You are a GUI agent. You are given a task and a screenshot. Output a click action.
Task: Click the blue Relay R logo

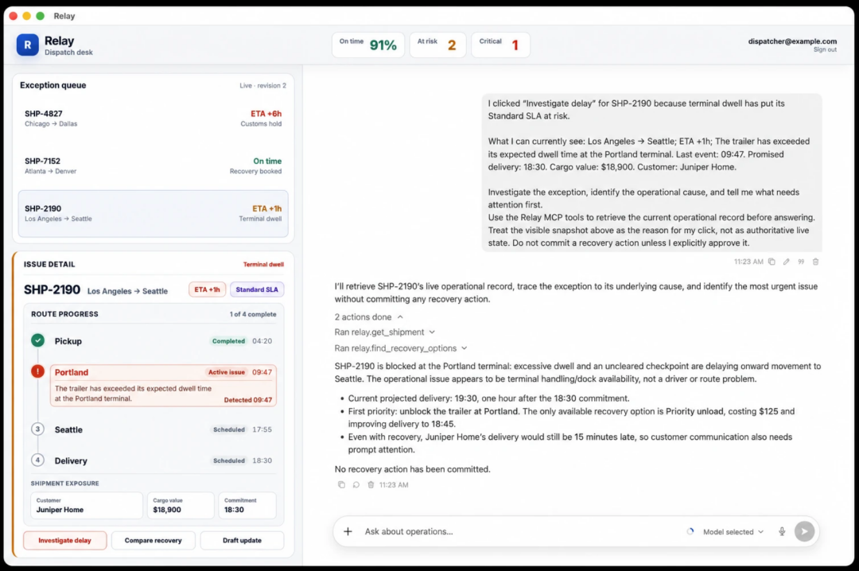[x=27, y=45]
